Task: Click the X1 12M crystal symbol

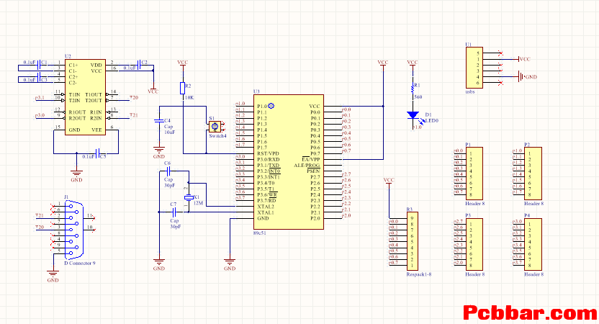Action: (189, 197)
